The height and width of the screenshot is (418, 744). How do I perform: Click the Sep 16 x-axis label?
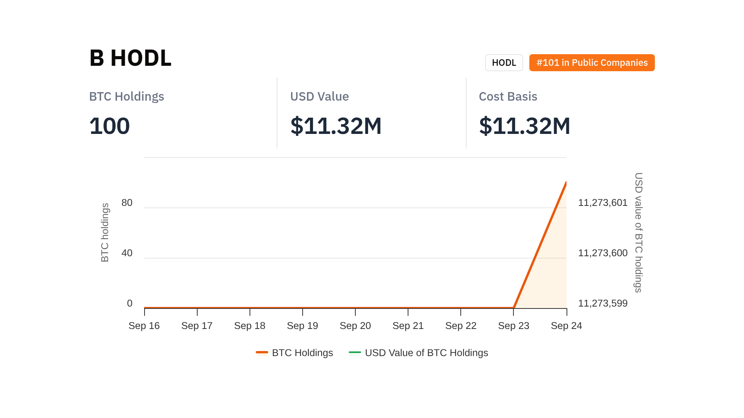coord(144,325)
